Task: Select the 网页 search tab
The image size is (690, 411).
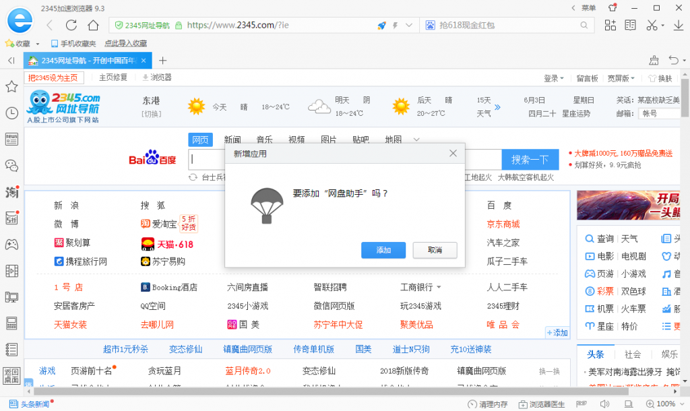Action: (x=200, y=140)
